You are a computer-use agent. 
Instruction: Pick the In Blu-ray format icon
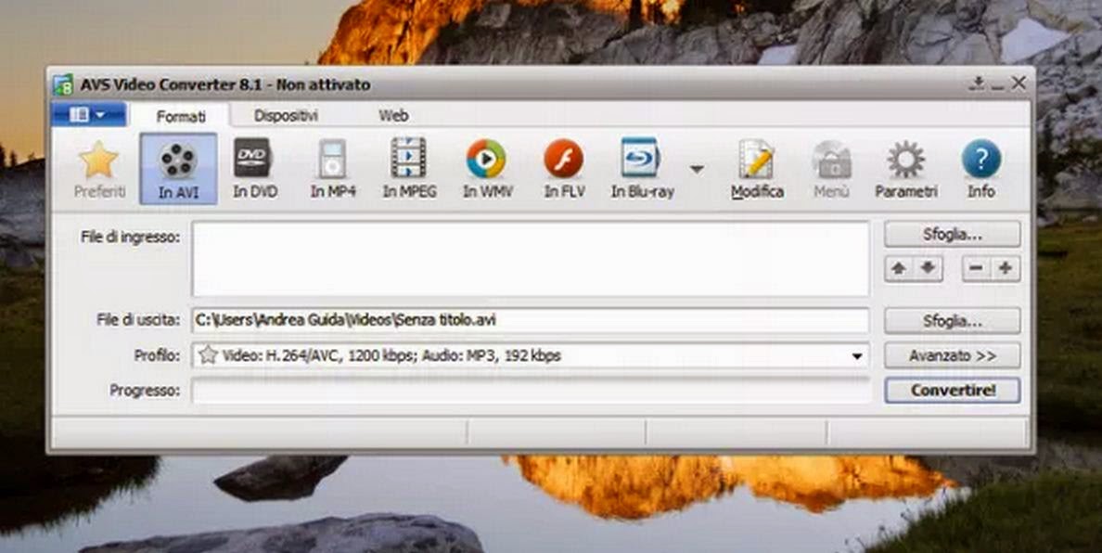[x=642, y=170]
